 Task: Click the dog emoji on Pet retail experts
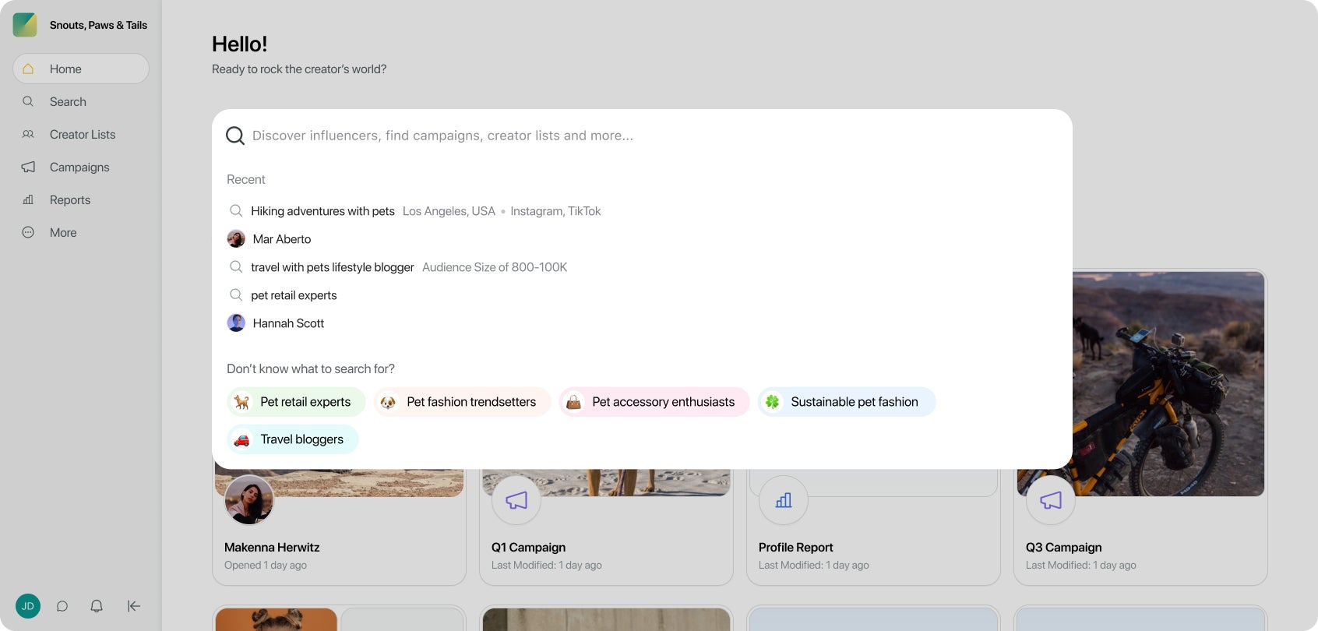click(x=242, y=402)
